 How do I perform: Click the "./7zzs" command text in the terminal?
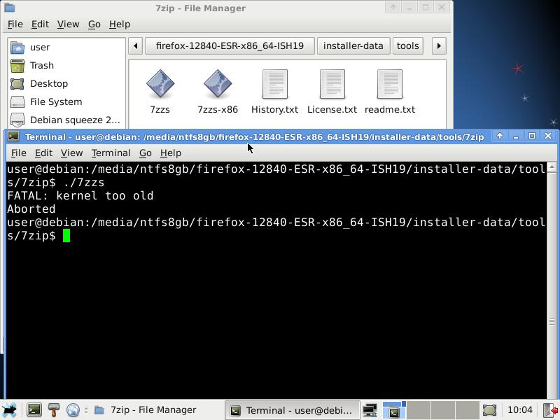tap(84, 183)
